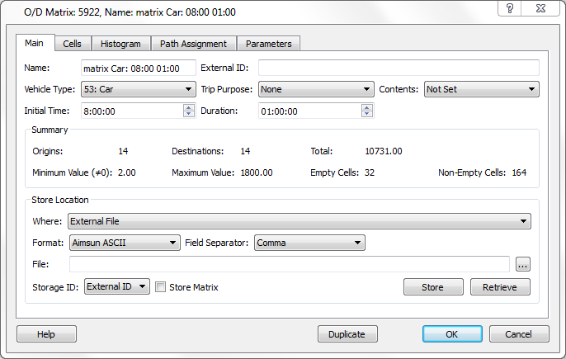Click the Initial Time spinner arrows

pos(189,111)
